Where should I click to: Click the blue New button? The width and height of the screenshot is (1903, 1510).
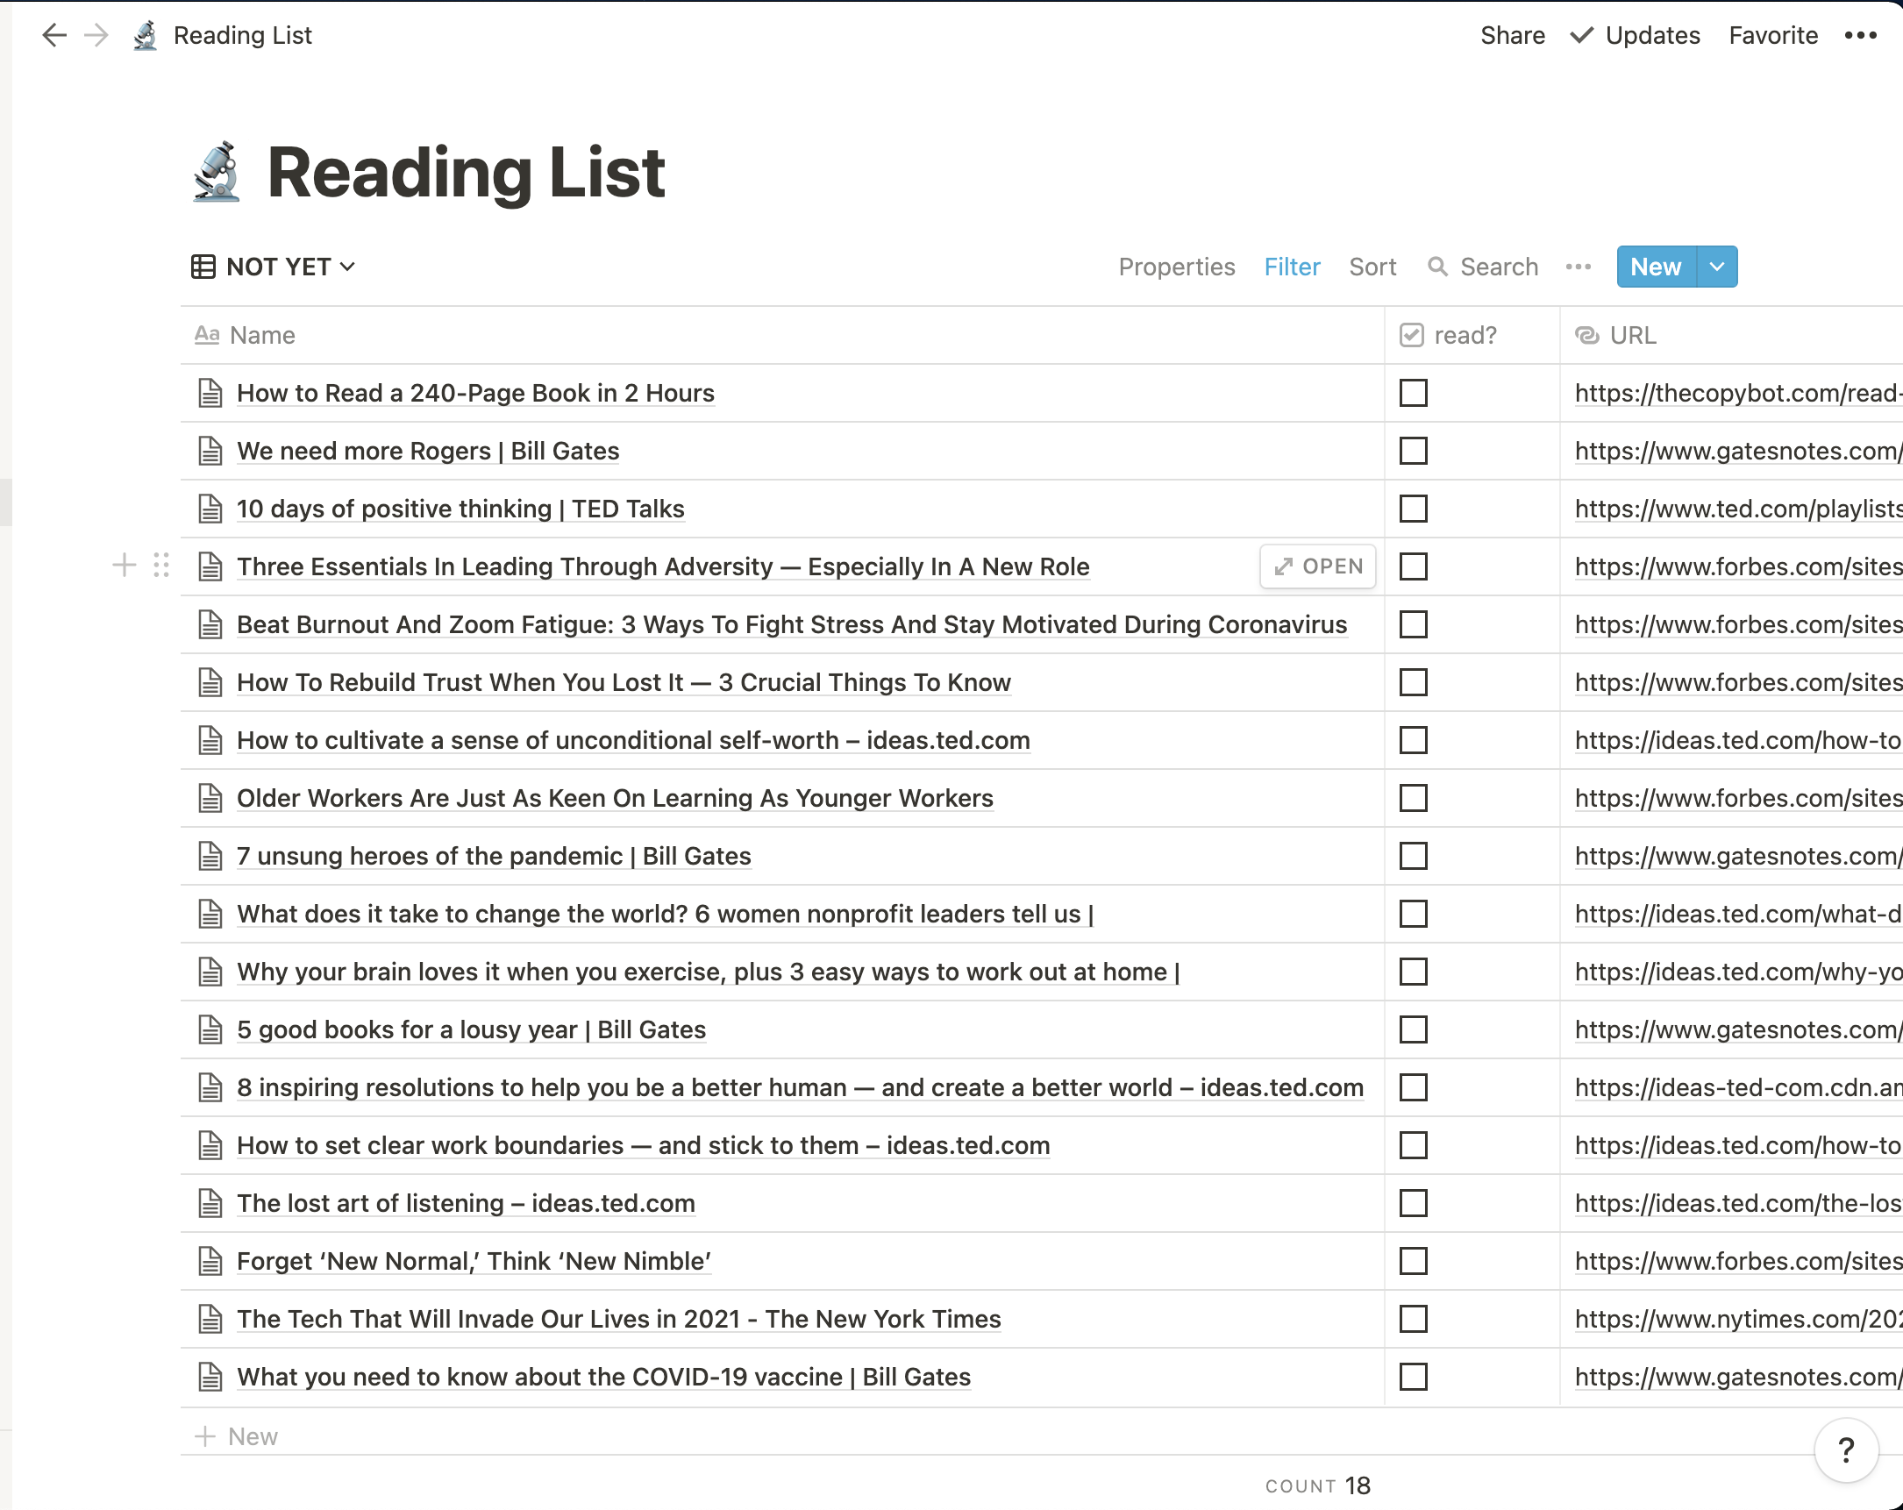pyautogui.click(x=1656, y=267)
